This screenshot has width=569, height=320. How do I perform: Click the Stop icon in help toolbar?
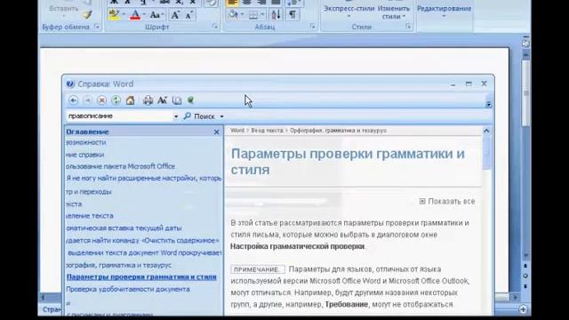pyautogui.click(x=102, y=100)
